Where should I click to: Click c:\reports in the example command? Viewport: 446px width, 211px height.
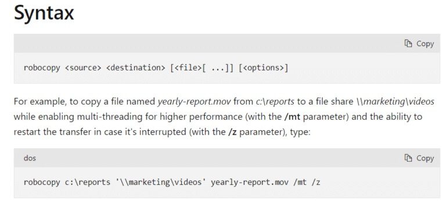click(x=88, y=183)
